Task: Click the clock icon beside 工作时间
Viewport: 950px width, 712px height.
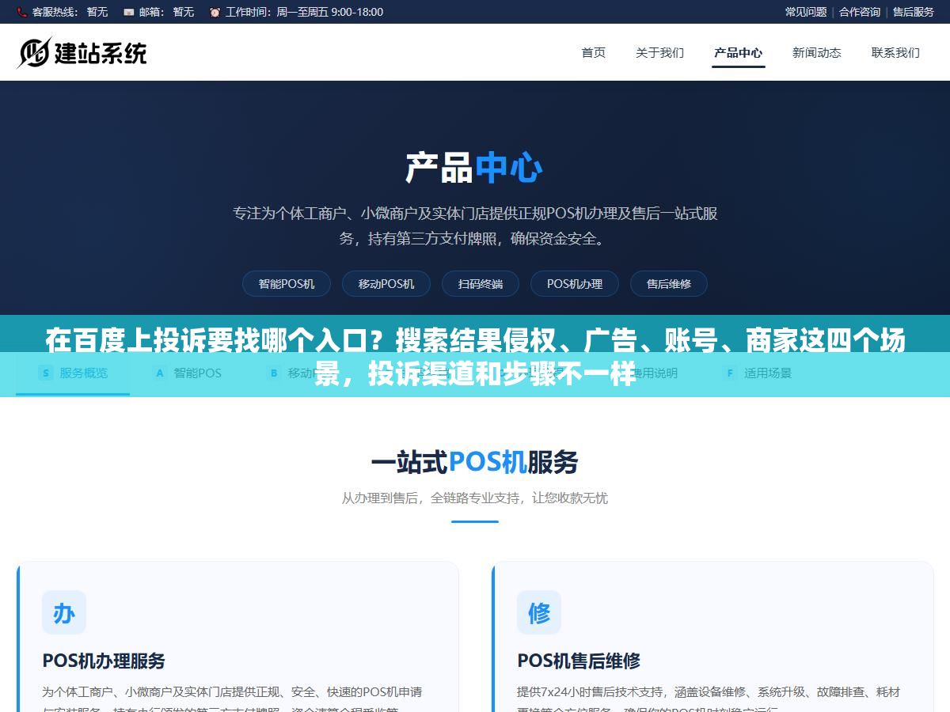Action: click(215, 12)
